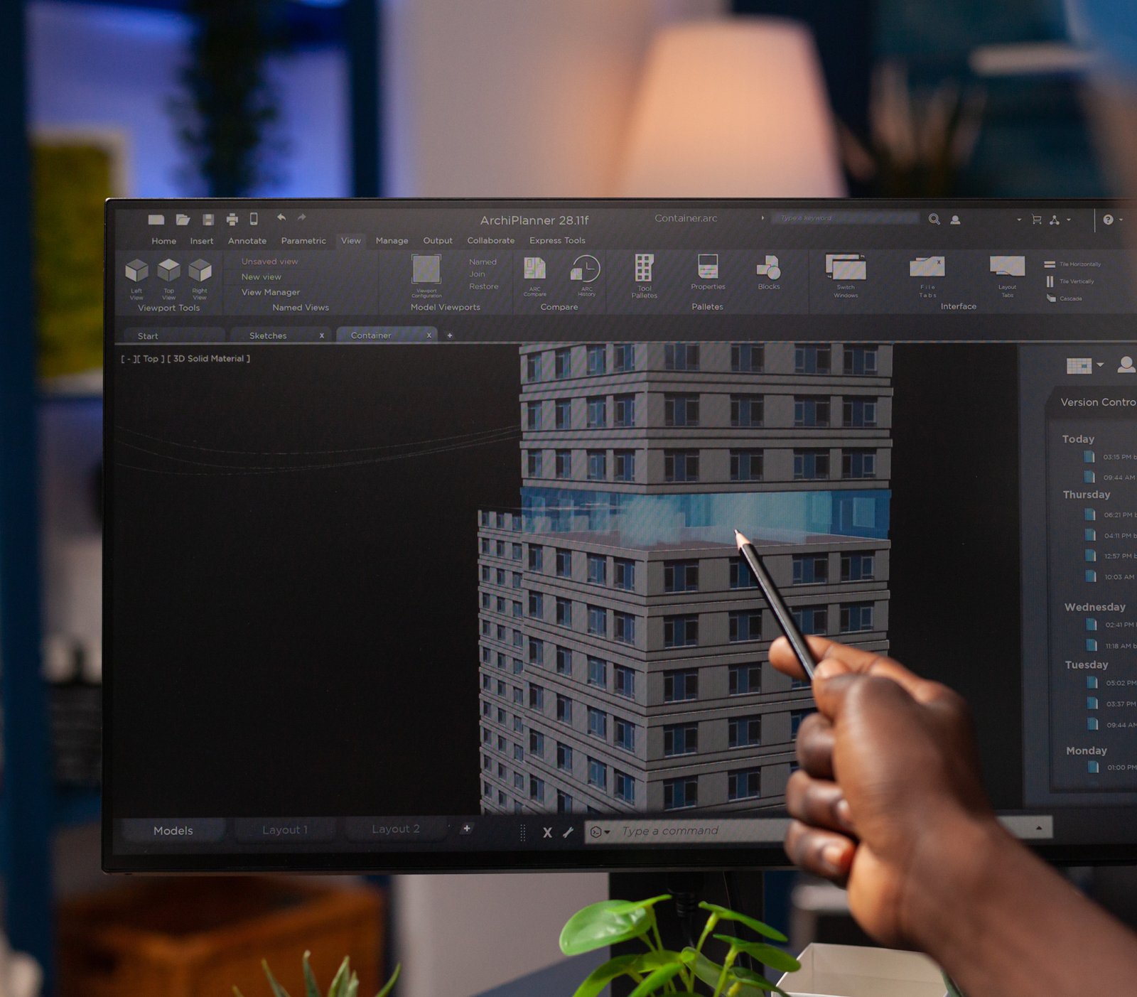Click the Blocks icon
Image resolution: width=1137 pixels, height=997 pixels.
(x=768, y=269)
